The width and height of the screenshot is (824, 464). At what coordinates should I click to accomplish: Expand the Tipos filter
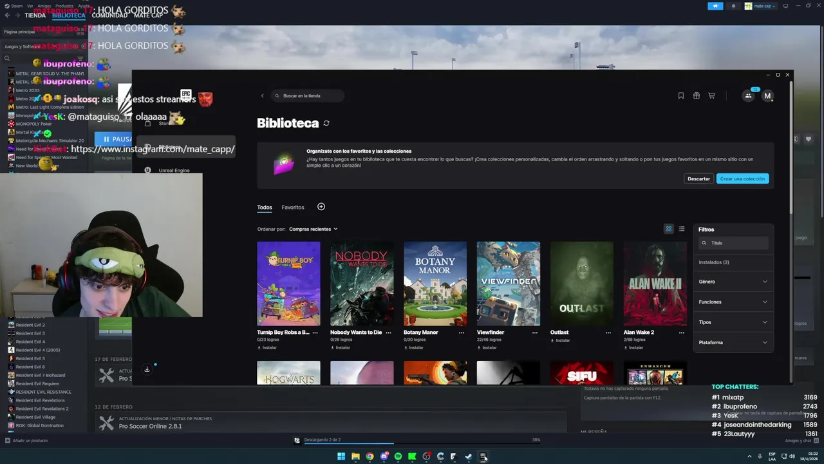733,322
